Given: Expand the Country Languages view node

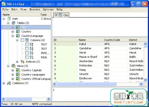Looking at the screenshot, I should click(13, 75).
